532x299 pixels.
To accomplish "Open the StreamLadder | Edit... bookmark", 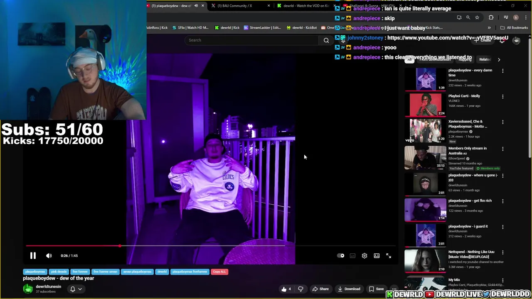I will coord(262,28).
